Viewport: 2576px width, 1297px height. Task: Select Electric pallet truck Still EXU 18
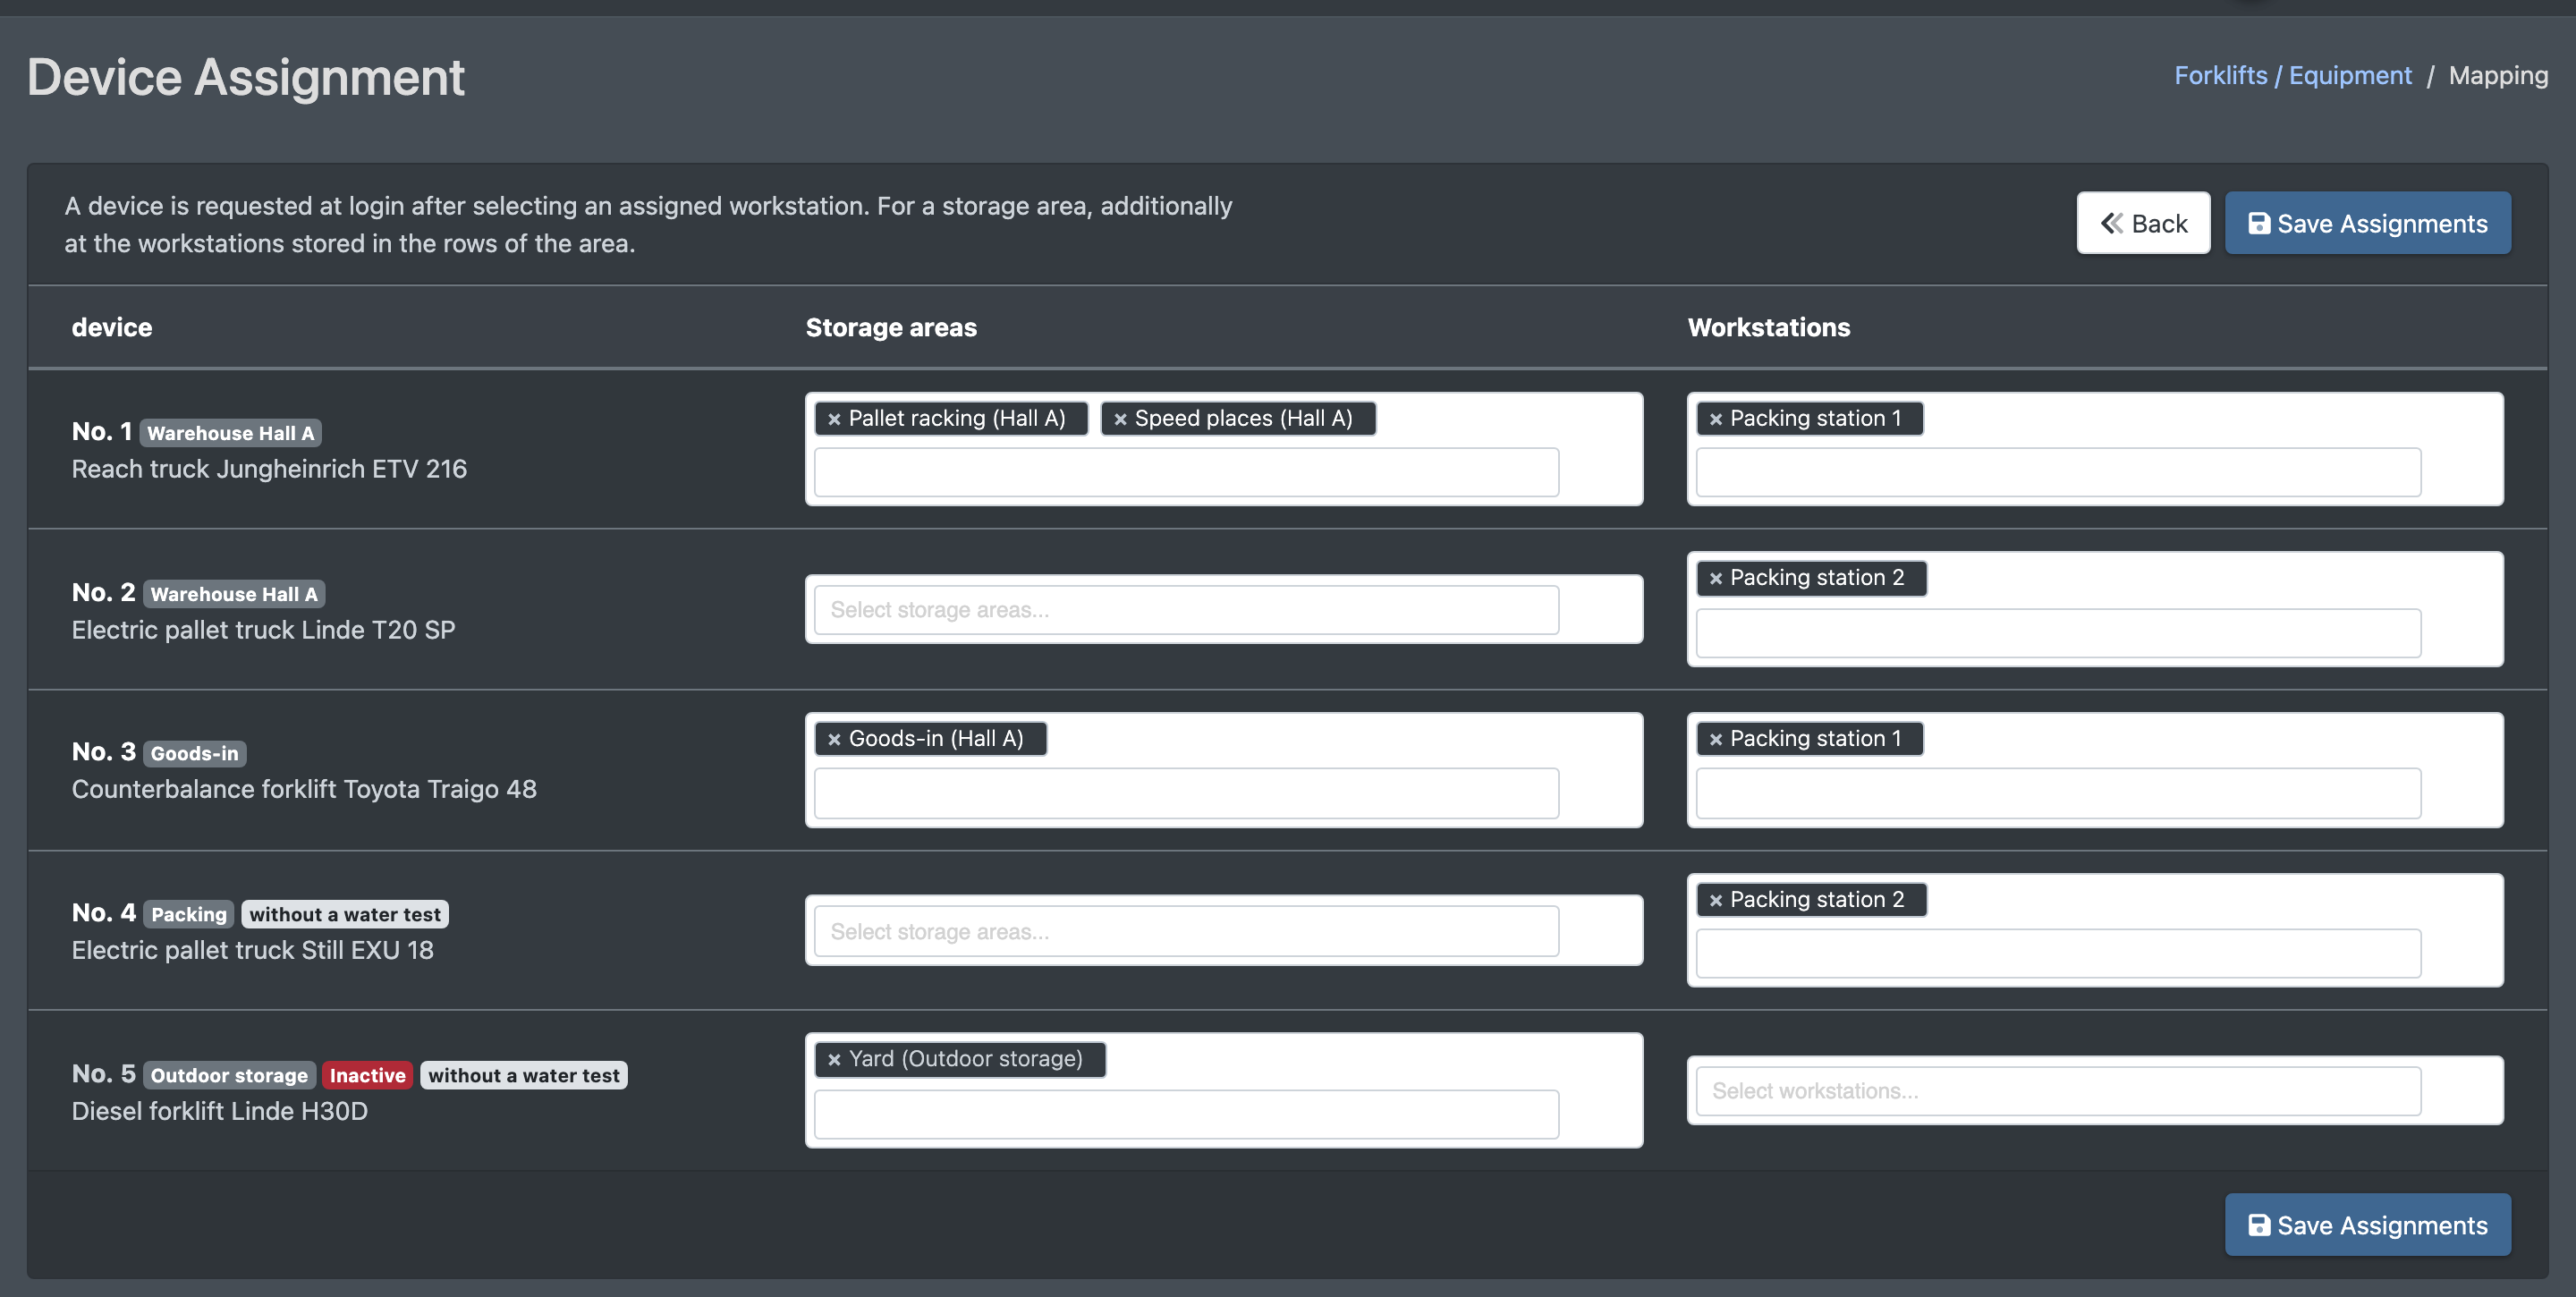(252, 950)
